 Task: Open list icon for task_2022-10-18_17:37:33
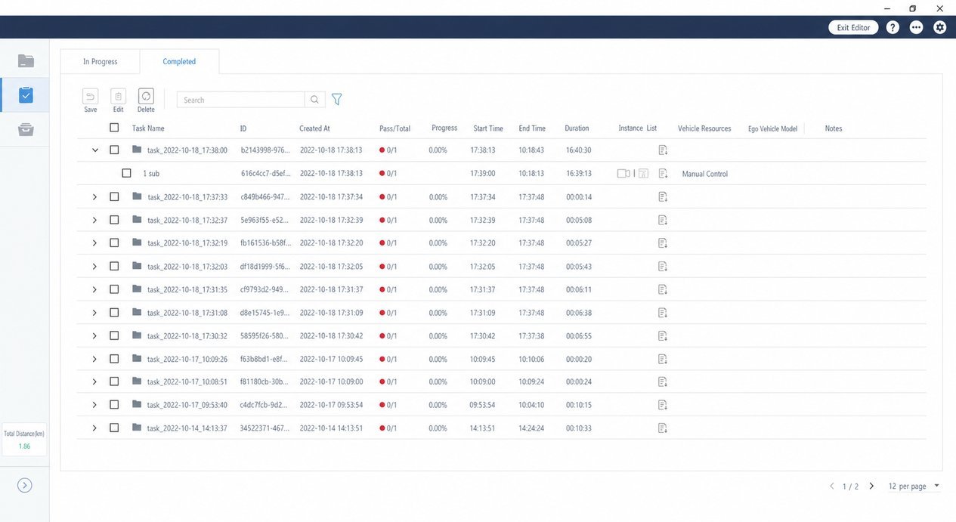point(663,196)
